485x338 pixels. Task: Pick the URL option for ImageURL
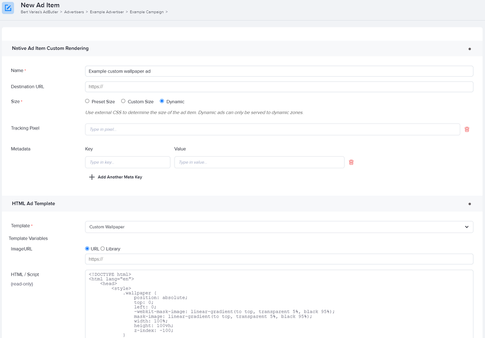click(x=87, y=249)
